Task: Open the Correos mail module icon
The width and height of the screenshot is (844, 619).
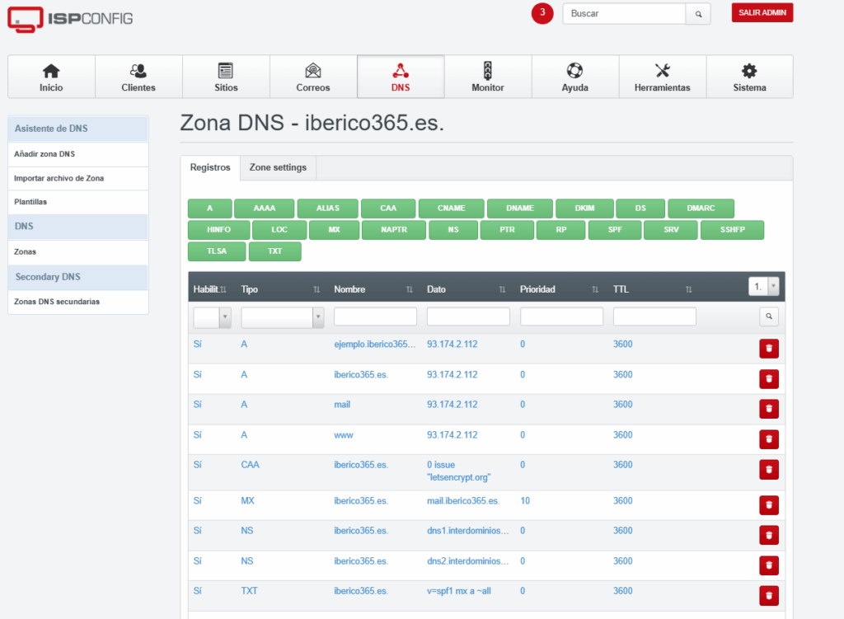Action: click(x=312, y=71)
